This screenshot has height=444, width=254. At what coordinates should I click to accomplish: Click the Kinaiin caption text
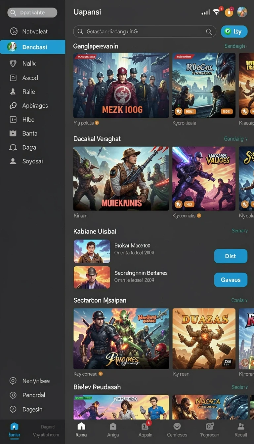80,216
